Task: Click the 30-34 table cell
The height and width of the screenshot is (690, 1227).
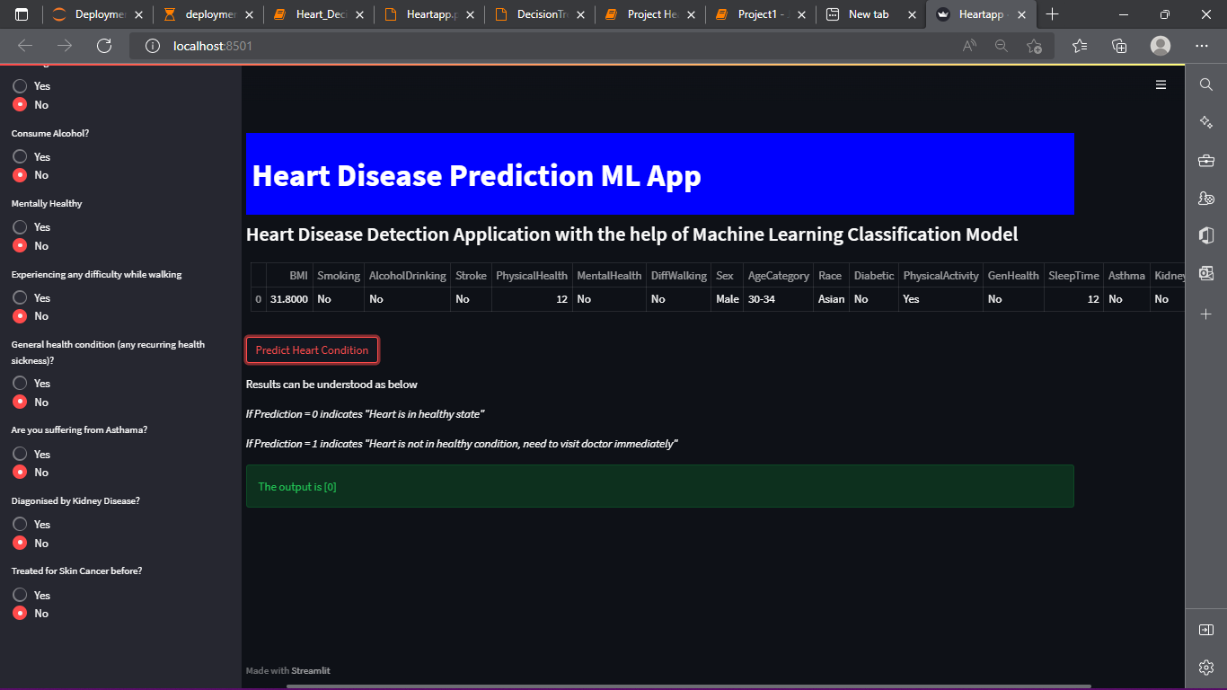Action: click(x=779, y=299)
